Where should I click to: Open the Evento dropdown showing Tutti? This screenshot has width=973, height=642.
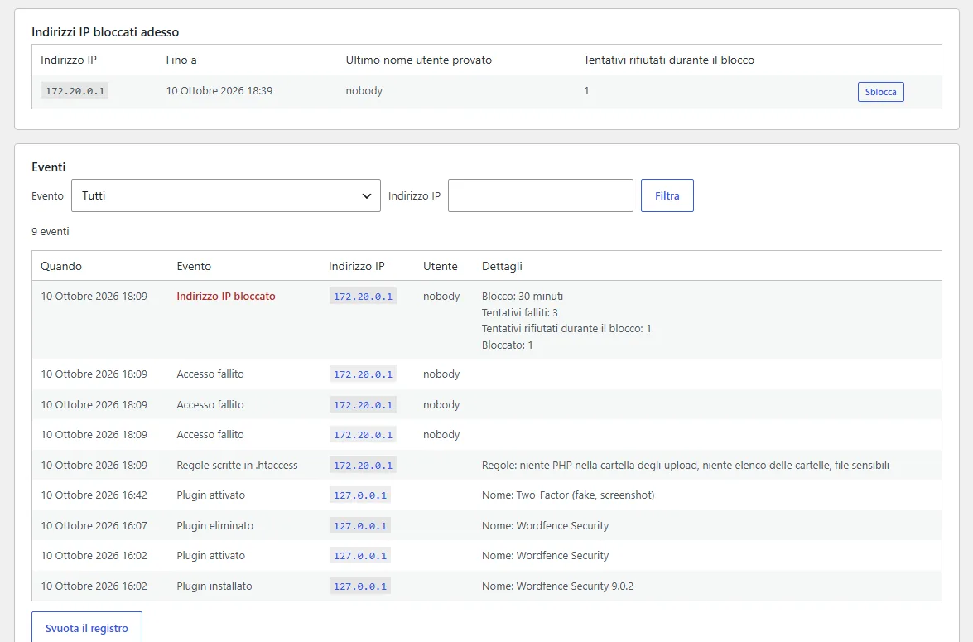pyautogui.click(x=226, y=195)
